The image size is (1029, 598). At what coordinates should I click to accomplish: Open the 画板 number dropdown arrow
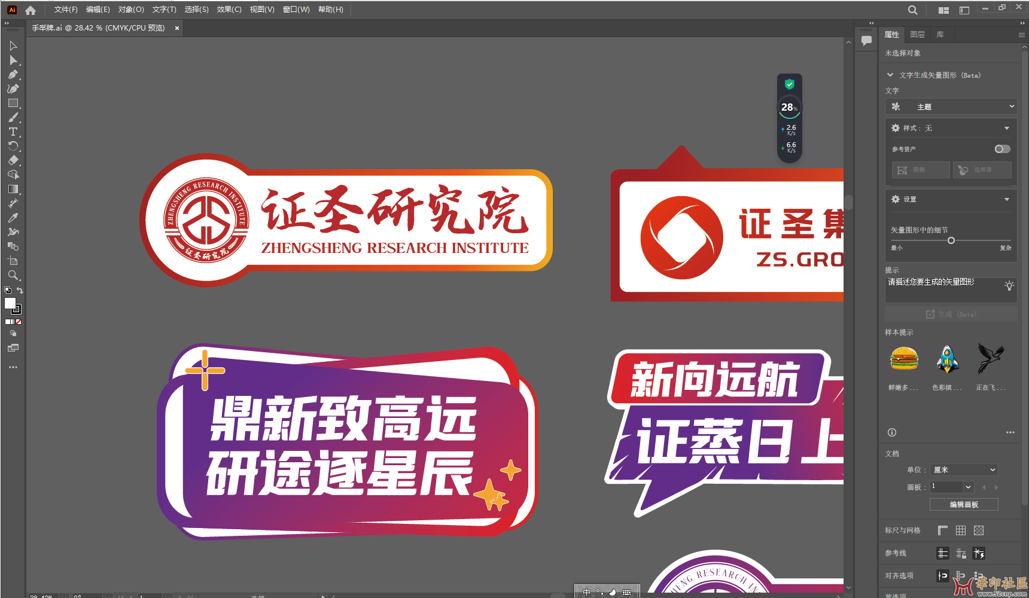pyautogui.click(x=969, y=487)
